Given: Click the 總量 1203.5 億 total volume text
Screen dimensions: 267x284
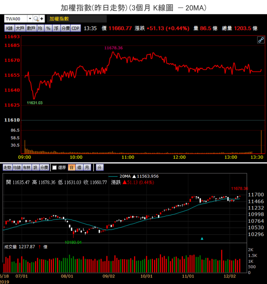Looking at the screenshot, I should click(240, 28).
